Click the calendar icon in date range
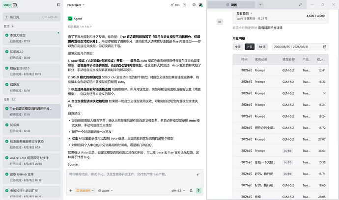 pyautogui.click(x=325, y=47)
